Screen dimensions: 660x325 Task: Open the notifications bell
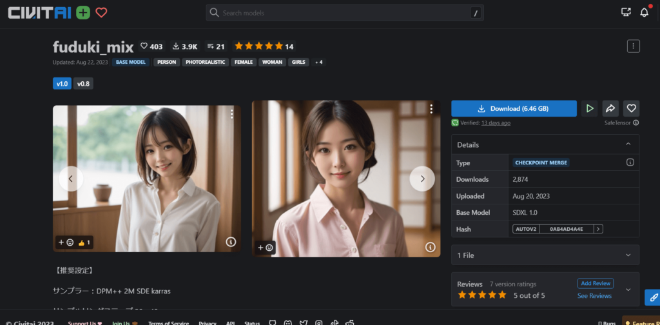[644, 12]
